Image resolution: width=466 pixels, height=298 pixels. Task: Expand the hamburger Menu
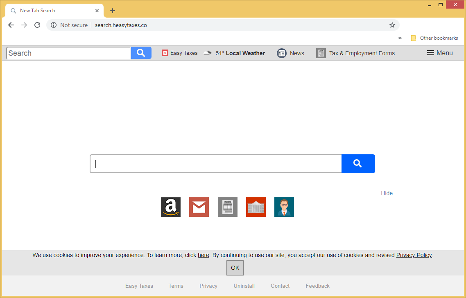pos(439,53)
